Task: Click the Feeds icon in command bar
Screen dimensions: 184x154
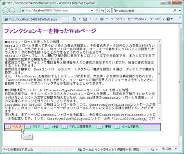Action: [x=85, y=19]
